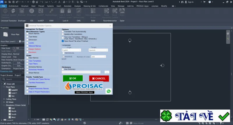This screenshot has height=125, width=233.
Task: Click the Visibility/Graphics Edit button
Action: click(19, 63)
